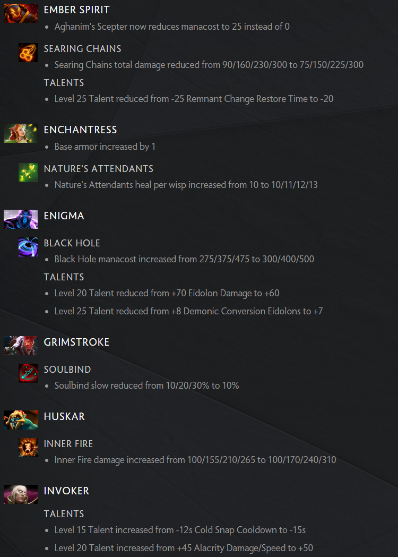Viewport: 398px width, 557px height.
Task: Select the Inner Fire ability icon
Action: (28, 448)
